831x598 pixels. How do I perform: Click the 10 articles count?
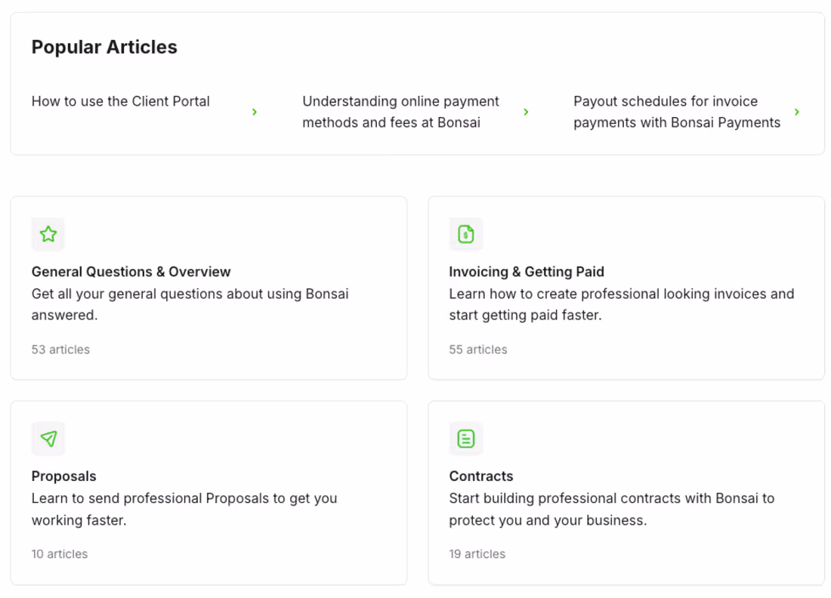tap(60, 554)
